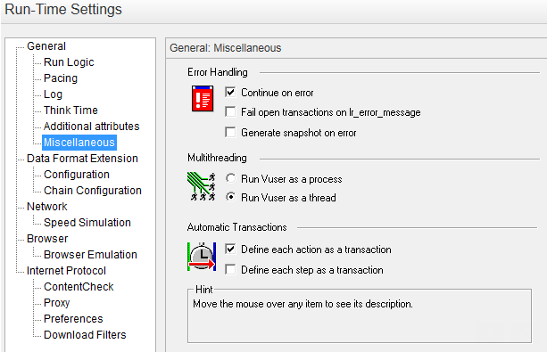Open the Run Logic settings node

(x=69, y=62)
